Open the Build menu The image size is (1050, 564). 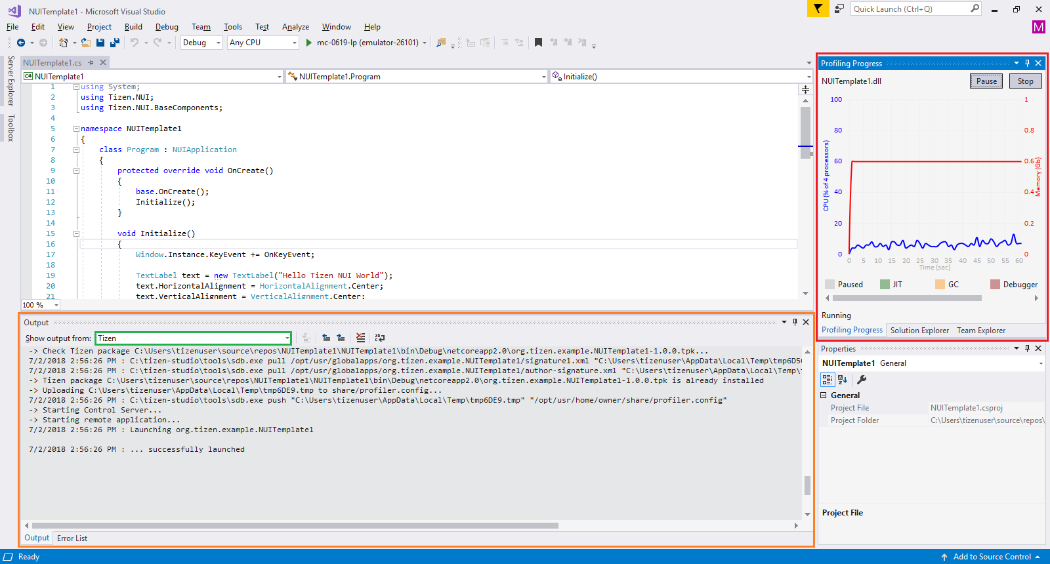[x=133, y=27]
